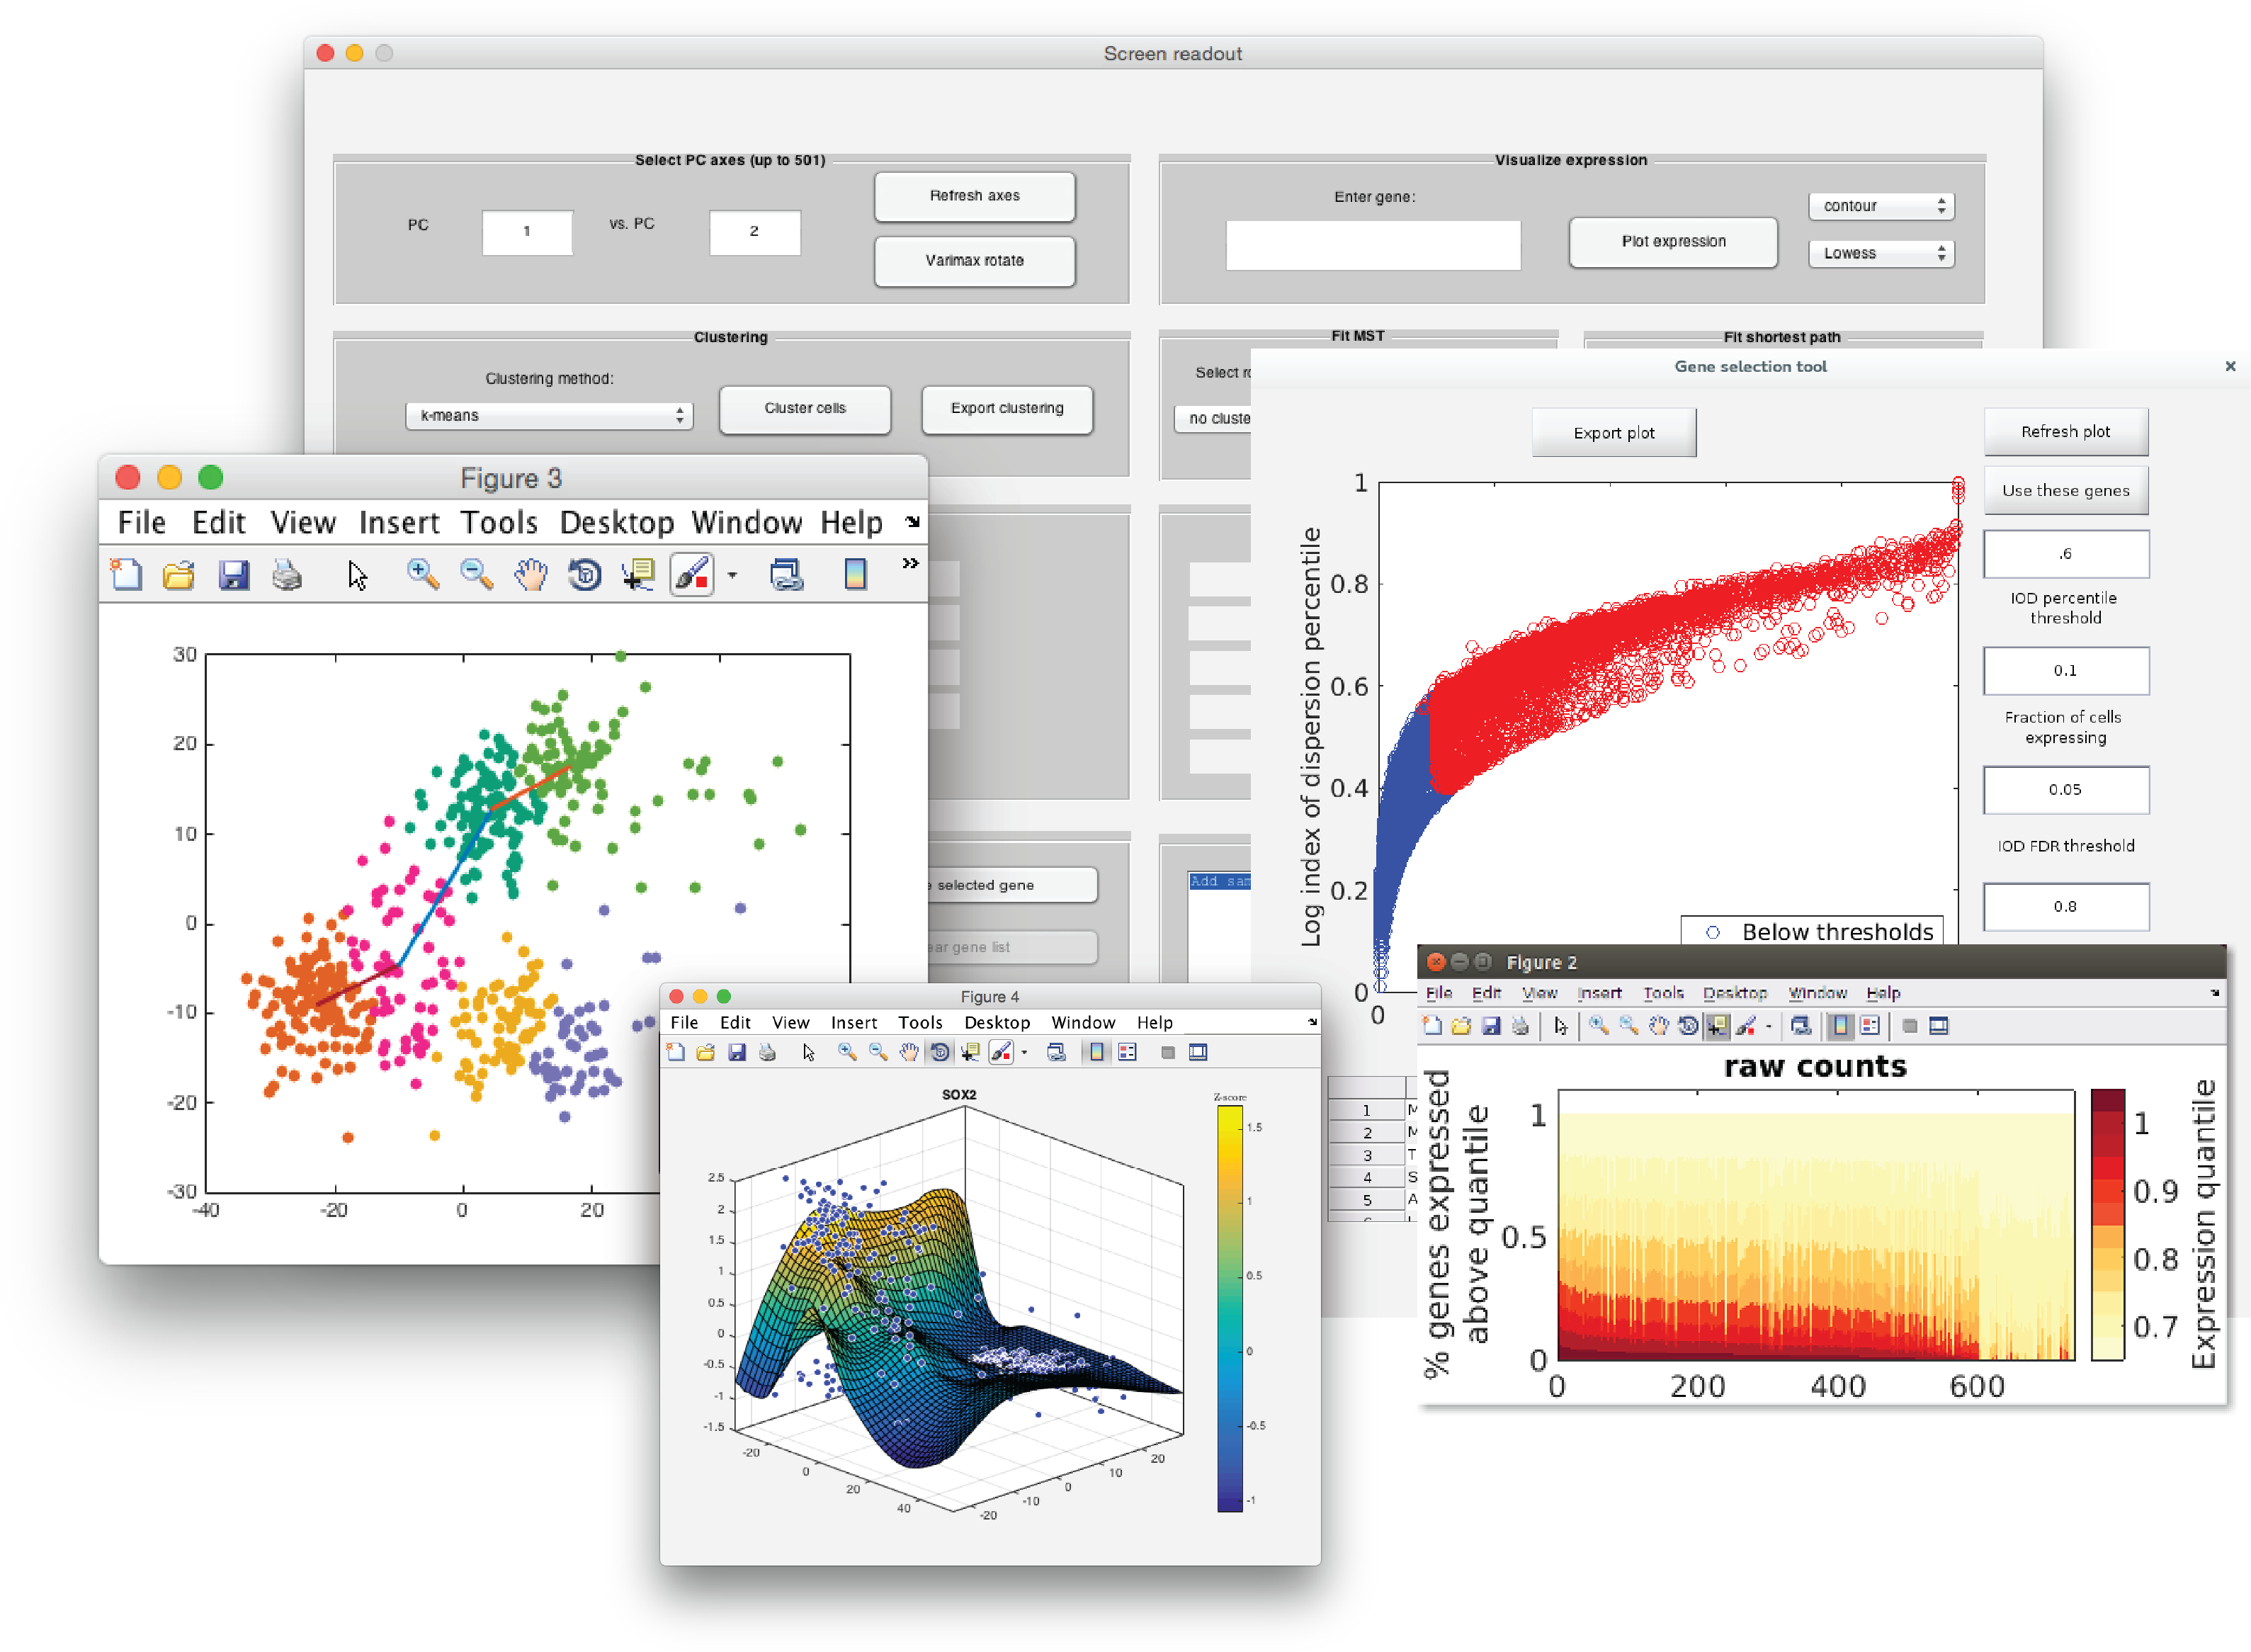The height and width of the screenshot is (1652, 2251).
Task: Open the k-means clustering method dropdown
Action: (549, 416)
